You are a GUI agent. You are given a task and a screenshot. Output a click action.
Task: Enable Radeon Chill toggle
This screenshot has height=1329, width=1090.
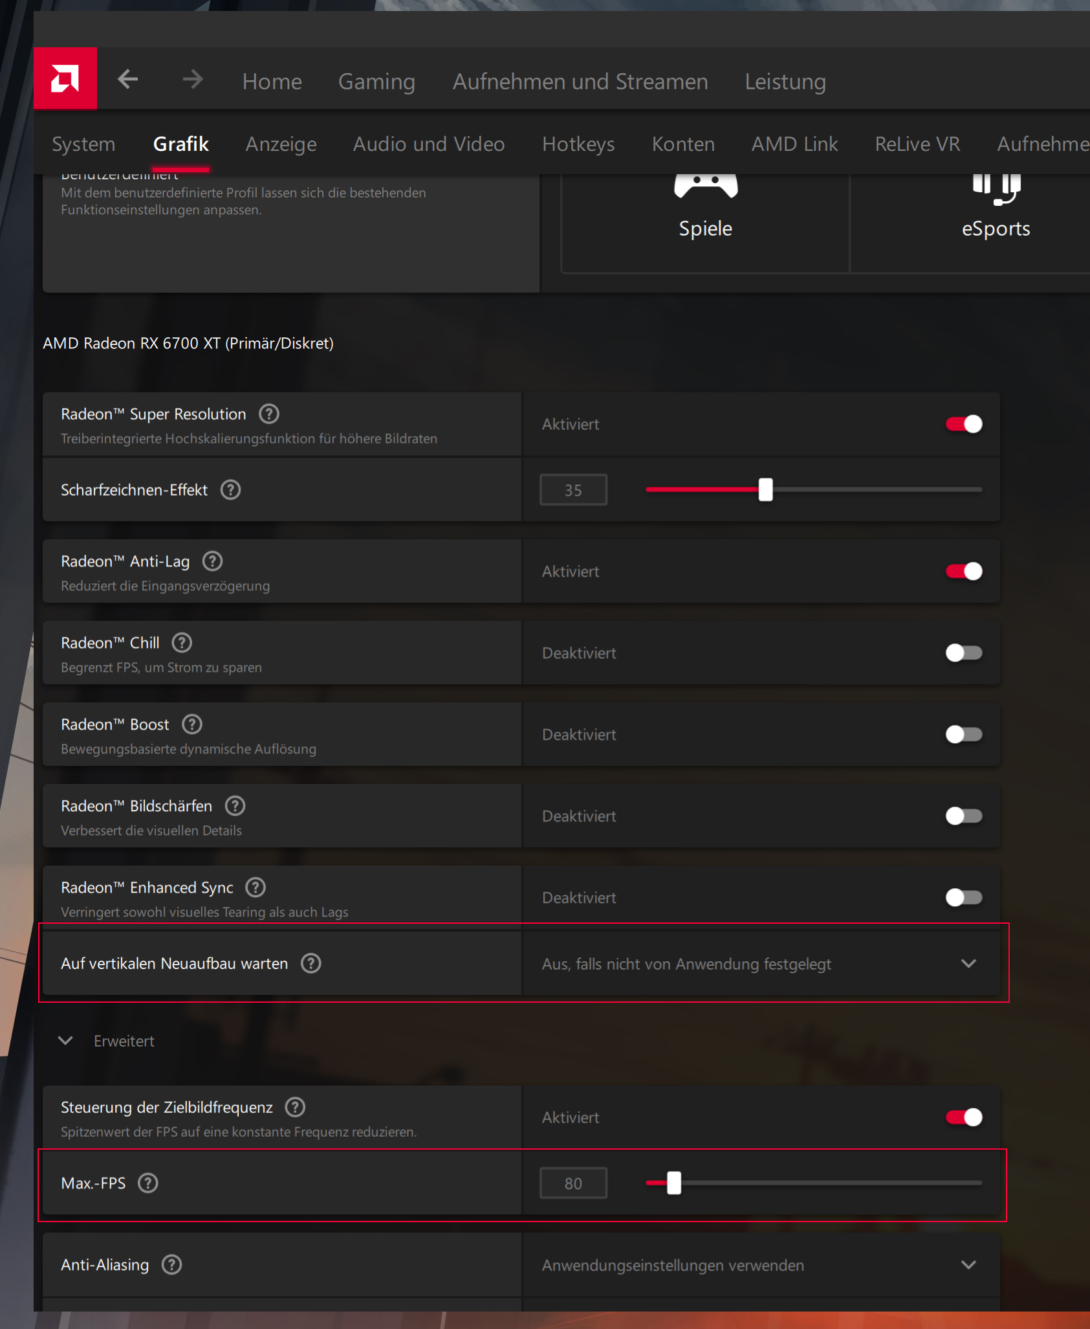tap(964, 653)
